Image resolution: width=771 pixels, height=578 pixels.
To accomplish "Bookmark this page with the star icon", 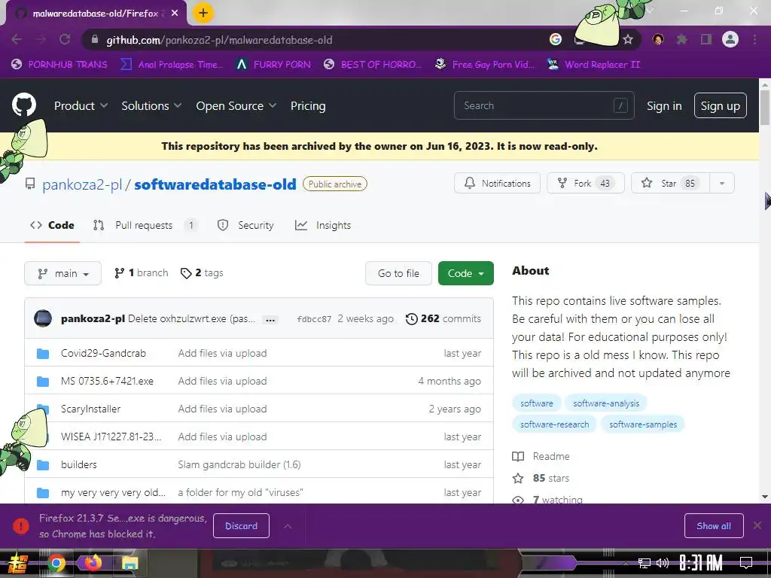I will tap(628, 39).
